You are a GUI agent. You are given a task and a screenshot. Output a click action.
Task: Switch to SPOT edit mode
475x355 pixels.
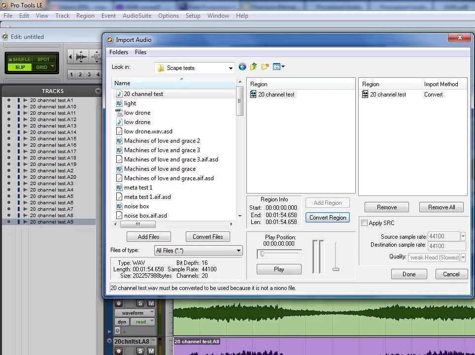click(x=44, y=59)
